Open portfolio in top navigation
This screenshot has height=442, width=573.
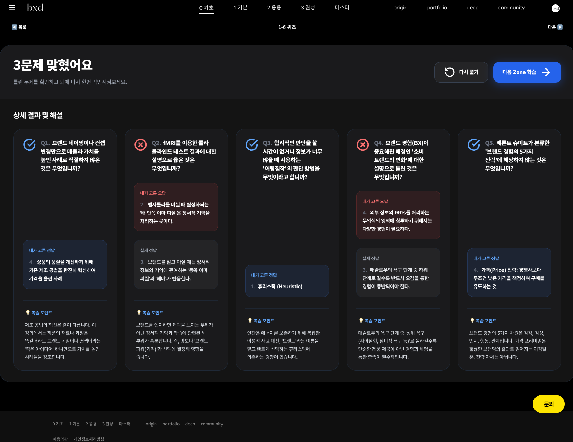[437, 8]
